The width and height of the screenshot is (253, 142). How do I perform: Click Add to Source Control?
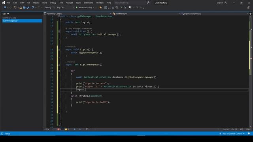pos(232,134)
